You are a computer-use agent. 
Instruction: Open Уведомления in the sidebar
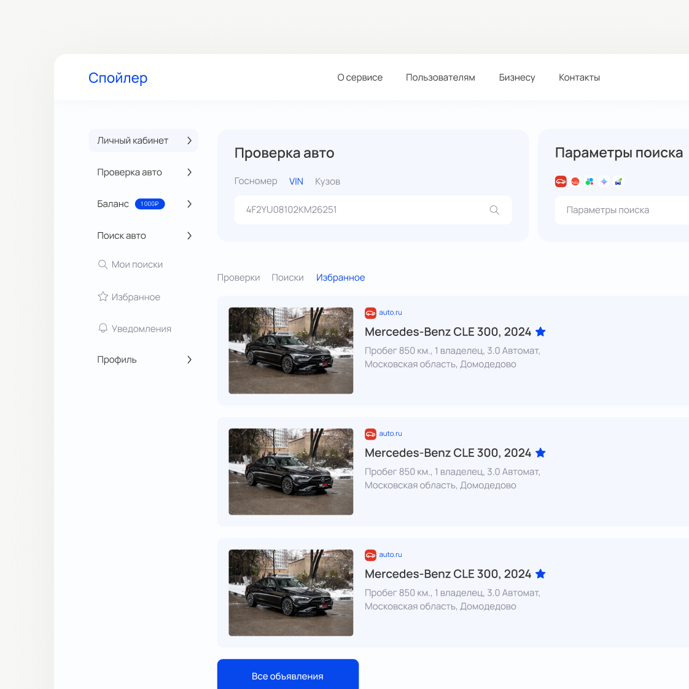pyautogui.click(x=141, y=329)
